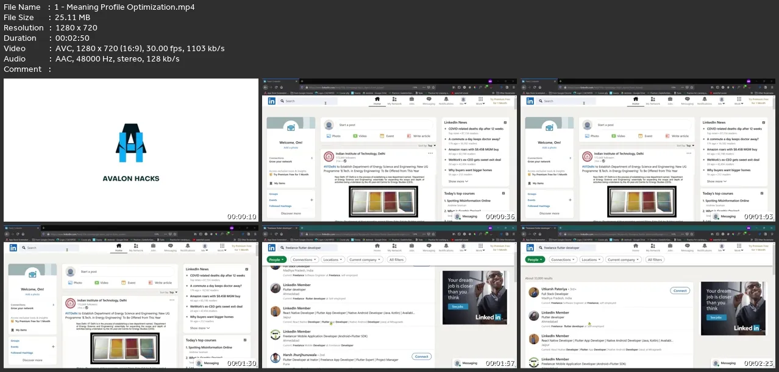This screenshot has width=779, height=372.
Task: Click Discover more in the 00:00:36 frame
Action: coord(291,213)
